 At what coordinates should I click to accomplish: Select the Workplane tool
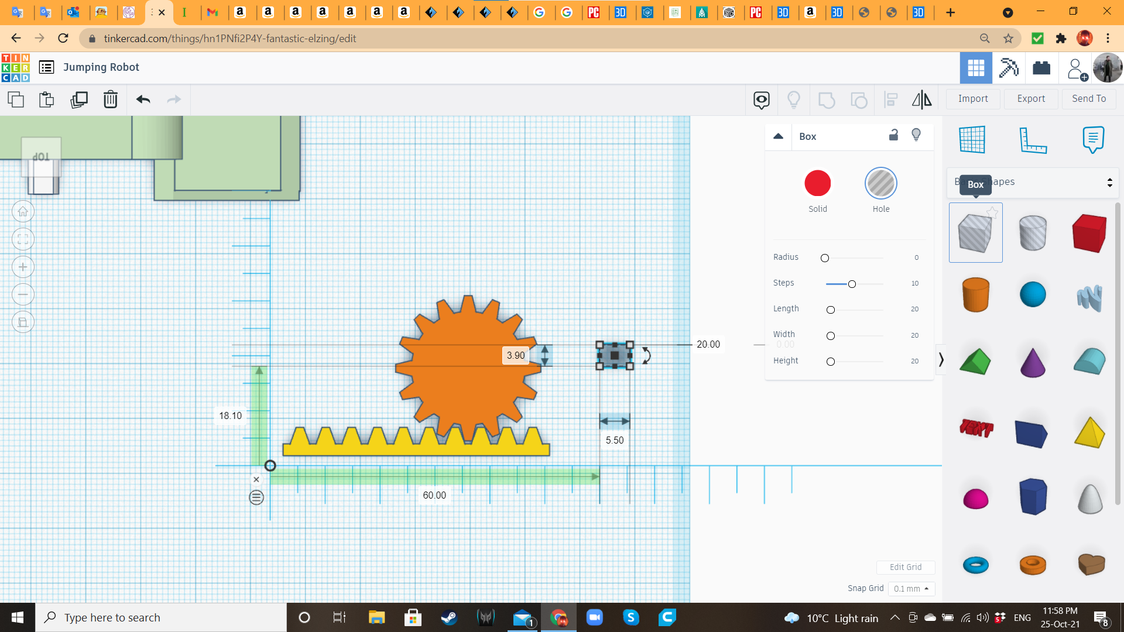(972, 139)
